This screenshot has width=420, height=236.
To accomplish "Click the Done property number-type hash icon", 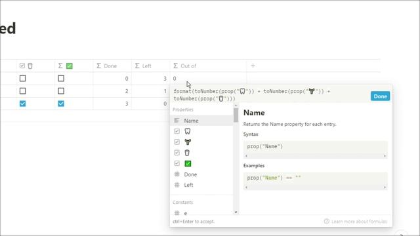I will coord(177,174).
